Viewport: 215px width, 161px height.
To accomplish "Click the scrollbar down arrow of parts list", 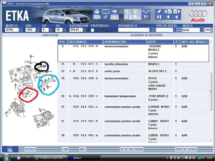I will click(x=211, y=141).
